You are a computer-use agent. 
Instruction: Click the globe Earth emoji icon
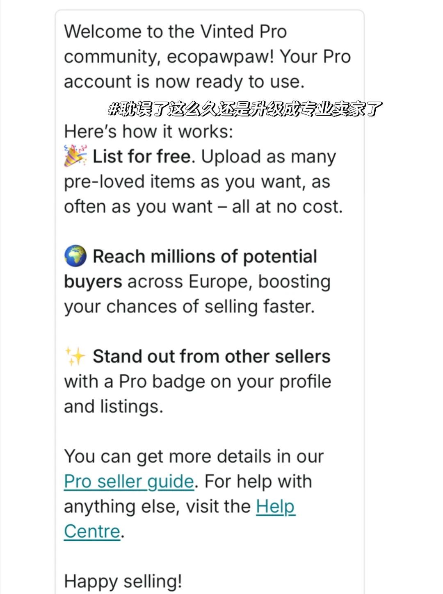point(75,256)
